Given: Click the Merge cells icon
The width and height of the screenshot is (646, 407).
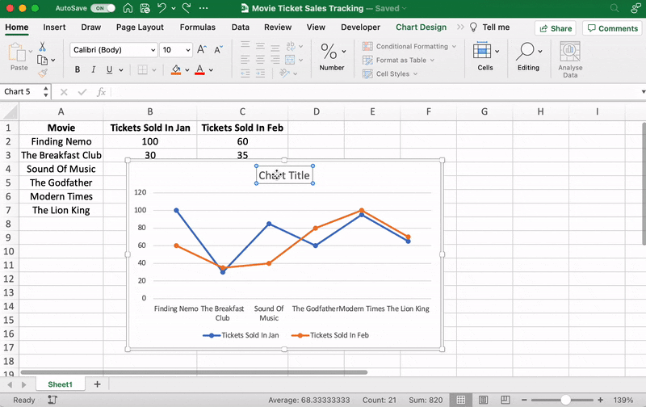Looking at the screenshot, I should pyautogui.click(x=290, y=60).
